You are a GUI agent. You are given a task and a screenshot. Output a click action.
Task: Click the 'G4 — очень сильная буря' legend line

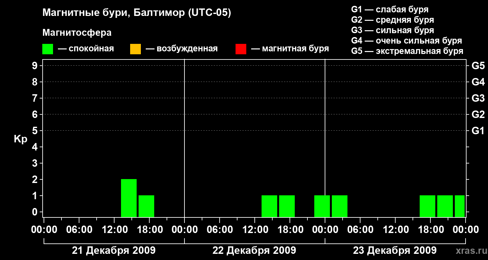tap(406, 41)
